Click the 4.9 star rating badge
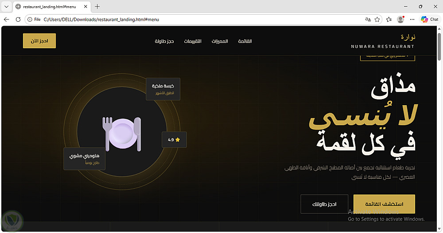Screen dimensions: 443x233 (x=174, y=140)
